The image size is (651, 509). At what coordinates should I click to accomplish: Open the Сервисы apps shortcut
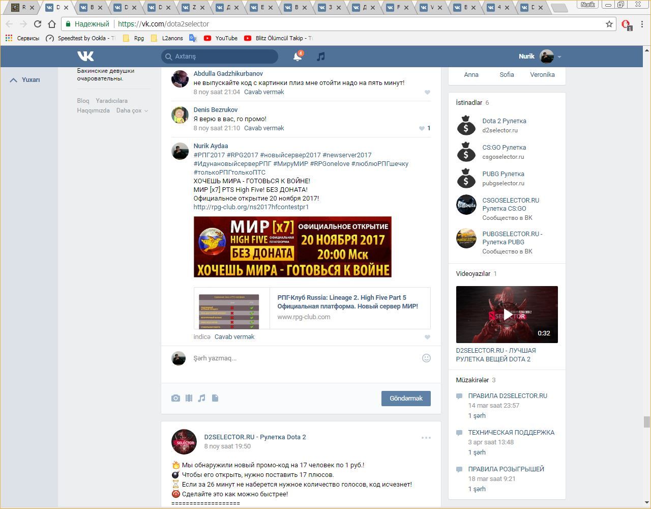[22, 38]
